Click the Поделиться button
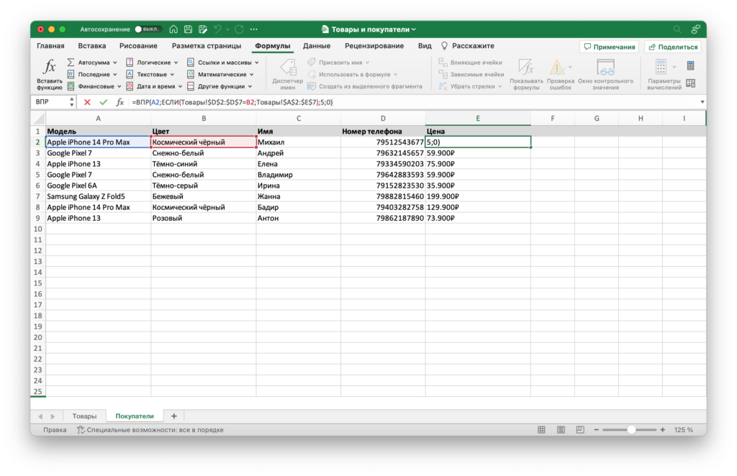 point(672,47)
